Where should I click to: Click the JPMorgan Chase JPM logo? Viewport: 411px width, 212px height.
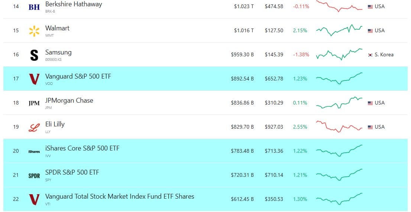pyautogui.click(x=34, y=103)
